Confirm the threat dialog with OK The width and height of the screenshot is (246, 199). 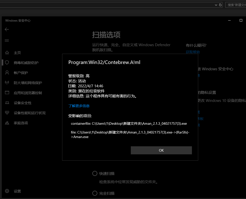161,150
